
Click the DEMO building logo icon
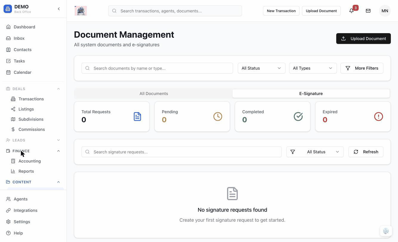coord(8,9)
